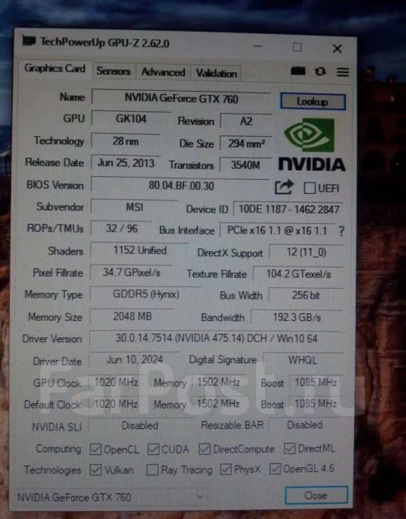
Task: Click the Default Clock field 1020 MHz
Action: pos(116,404)
